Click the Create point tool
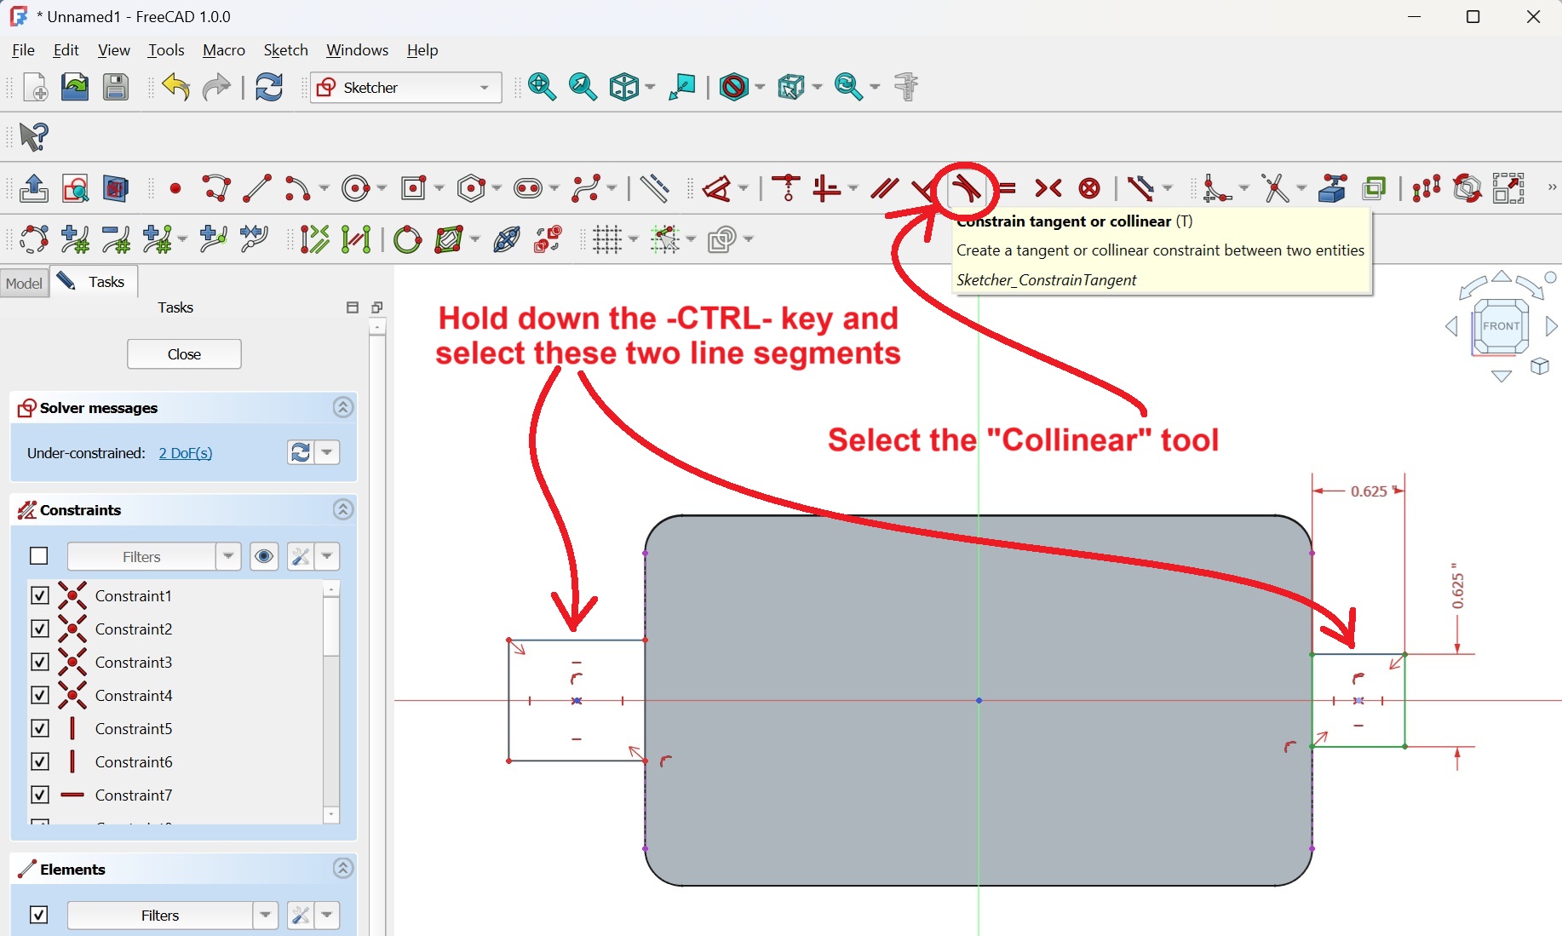 175,188
